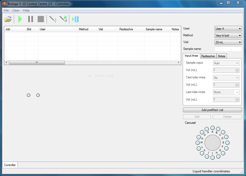Pause the current job
This screenshot has height=176, width=246.
tap(30, 19)
